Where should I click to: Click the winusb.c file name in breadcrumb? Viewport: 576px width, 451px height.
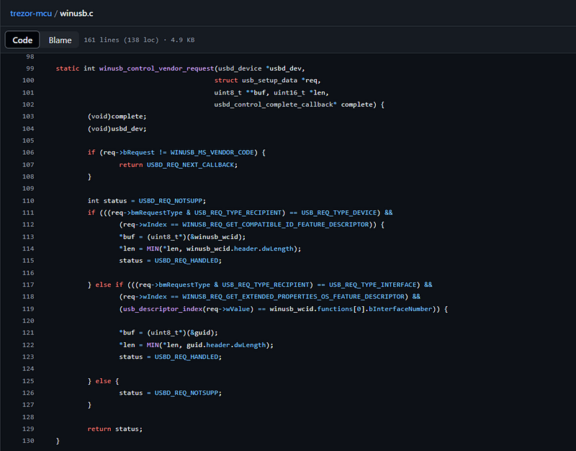(x=76, y=14)
